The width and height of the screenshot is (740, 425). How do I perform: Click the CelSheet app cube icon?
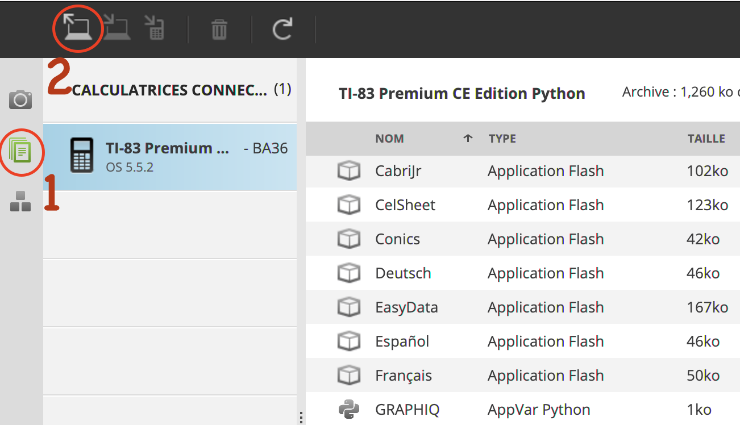348,205
